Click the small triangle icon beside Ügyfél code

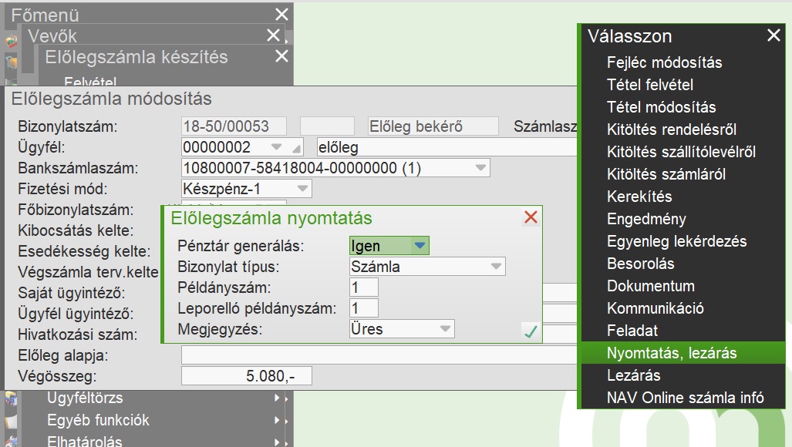coord(298,148)
